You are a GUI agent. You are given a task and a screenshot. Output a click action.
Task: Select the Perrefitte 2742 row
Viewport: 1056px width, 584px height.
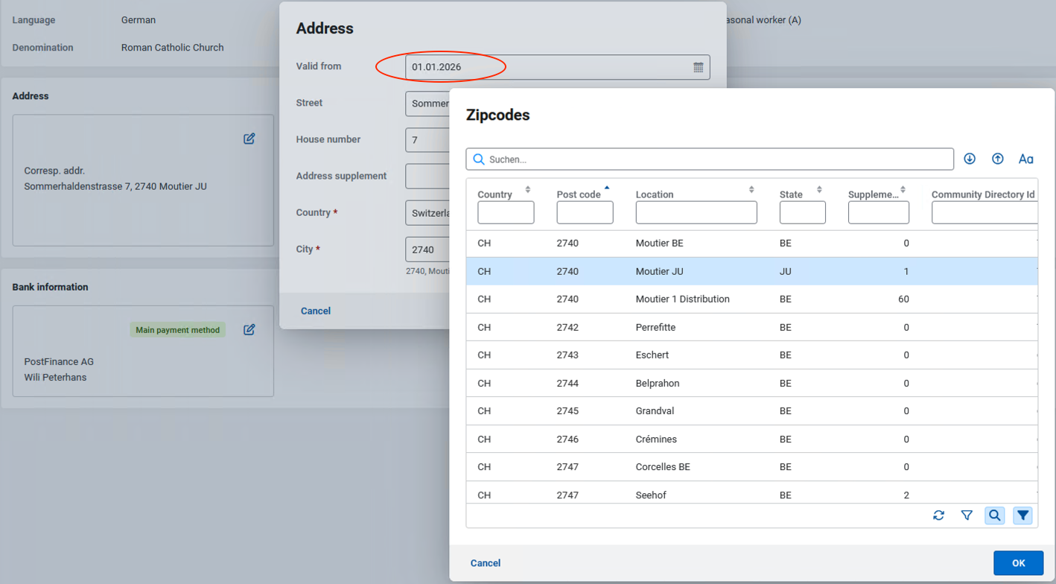pos(655,328)
